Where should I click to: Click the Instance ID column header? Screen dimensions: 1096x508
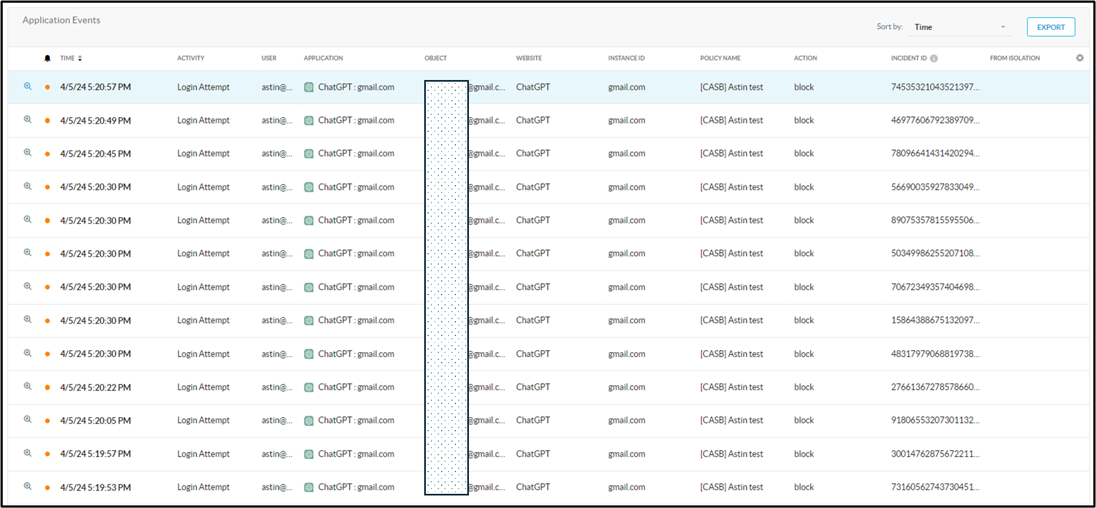(x=627, y=58)
